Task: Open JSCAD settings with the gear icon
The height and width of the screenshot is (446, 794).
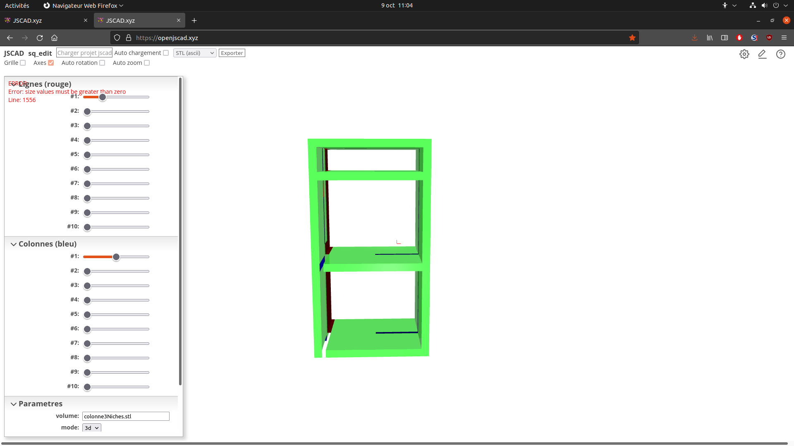Action: [744, 54]
